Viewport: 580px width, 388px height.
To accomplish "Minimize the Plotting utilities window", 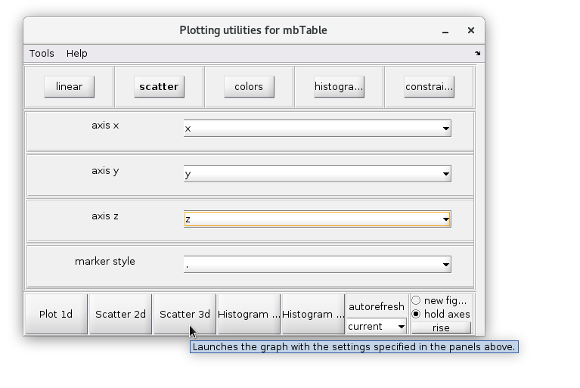I will (x=445, y=31).
